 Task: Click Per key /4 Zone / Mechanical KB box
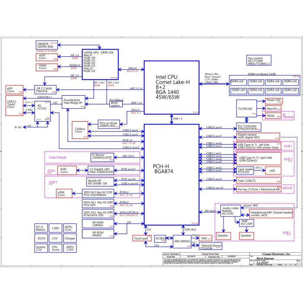click(259, 189)
